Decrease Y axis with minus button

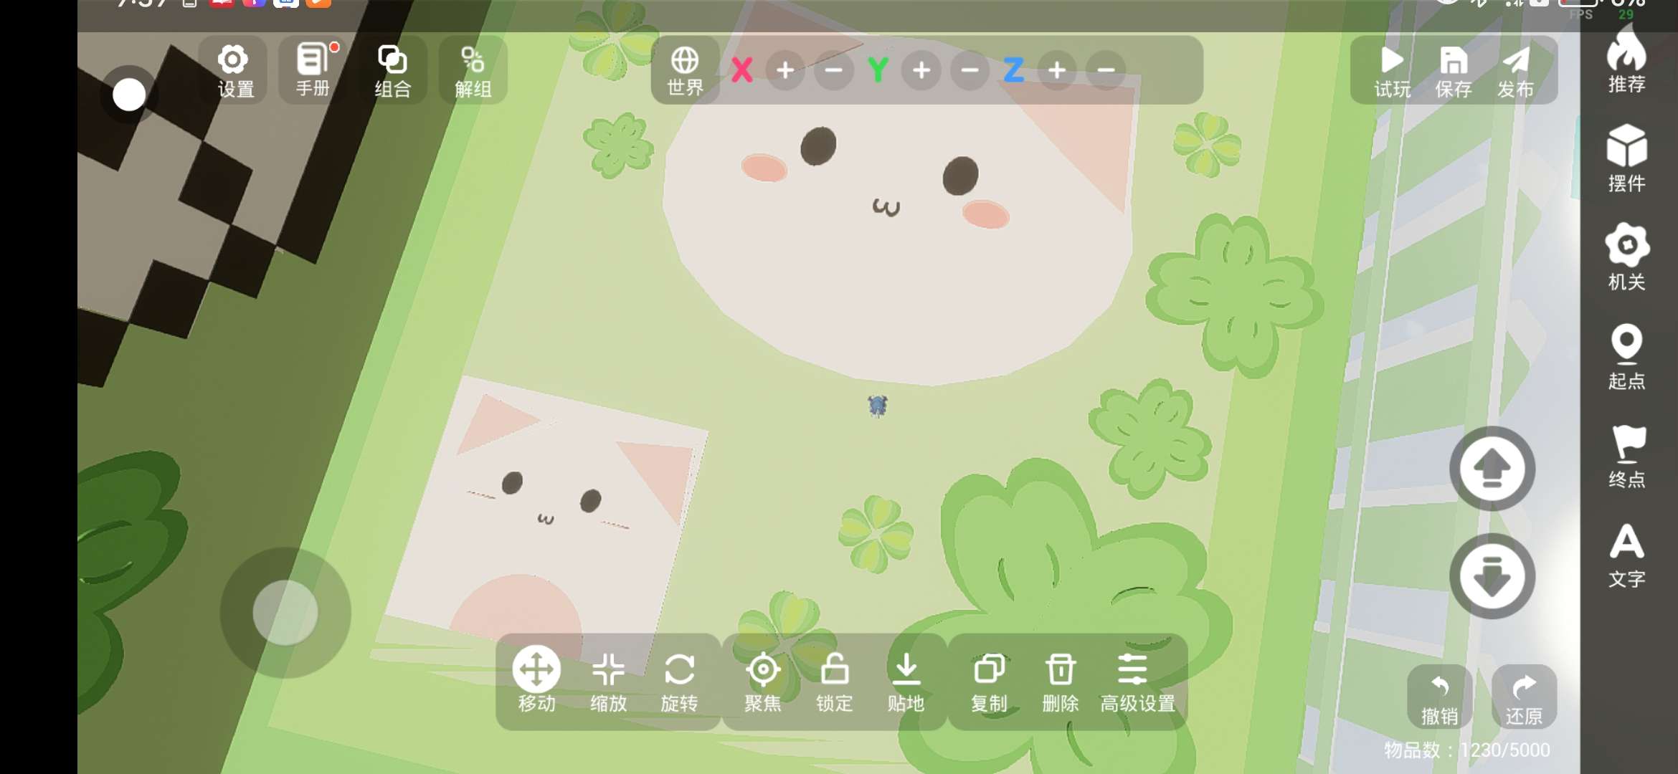pos(970,70)
